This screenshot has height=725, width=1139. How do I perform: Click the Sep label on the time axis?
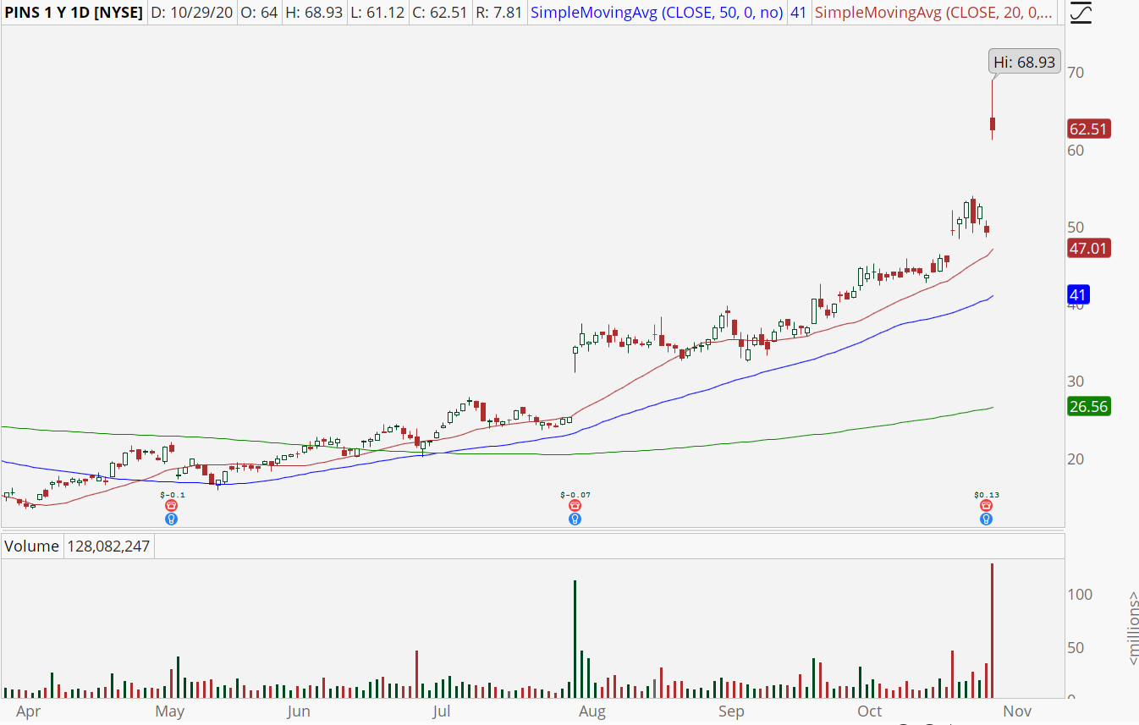point(731,711)
